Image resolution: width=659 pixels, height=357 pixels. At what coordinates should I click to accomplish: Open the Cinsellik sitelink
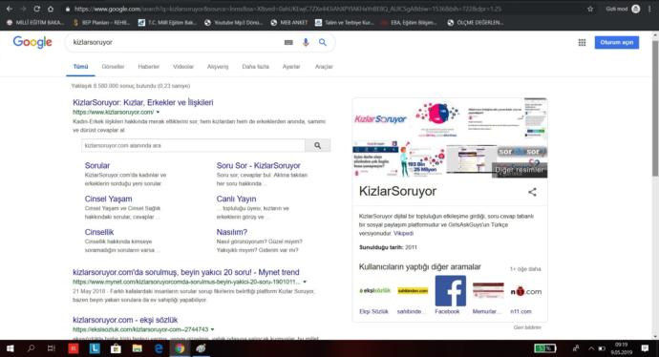pyautogui.click(x=99, y=232)
